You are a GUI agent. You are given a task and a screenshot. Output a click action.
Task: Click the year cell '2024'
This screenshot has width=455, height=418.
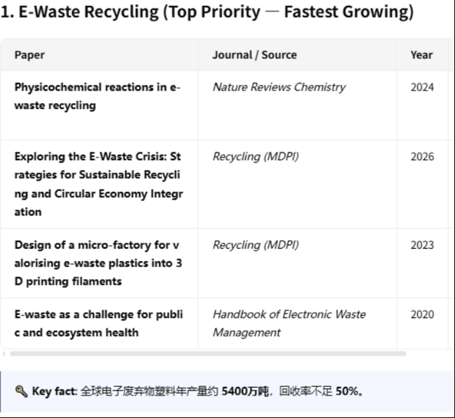[x=422, y=87]
